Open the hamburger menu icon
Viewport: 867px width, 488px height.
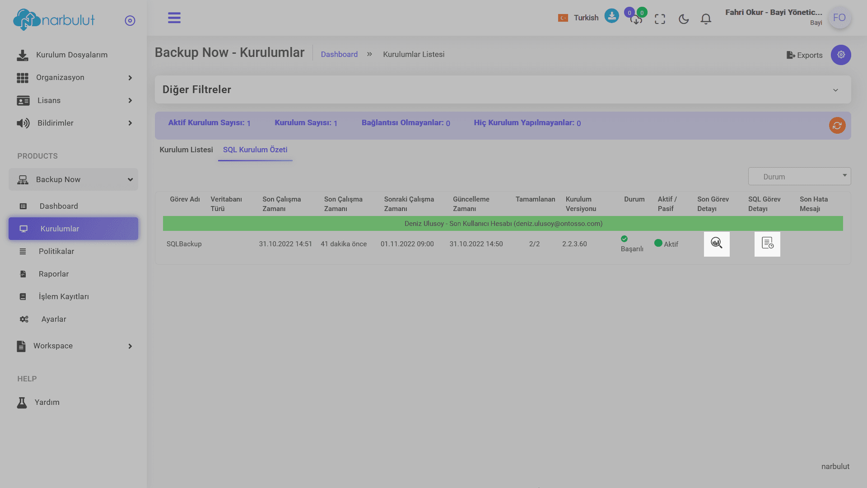[174, 18]
